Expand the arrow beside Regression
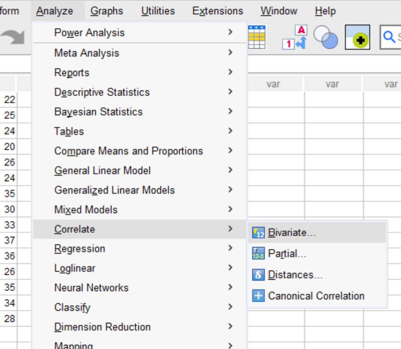The height and width of the screenshot is (349, 401). pyautogui.click(x=230, y=248)
